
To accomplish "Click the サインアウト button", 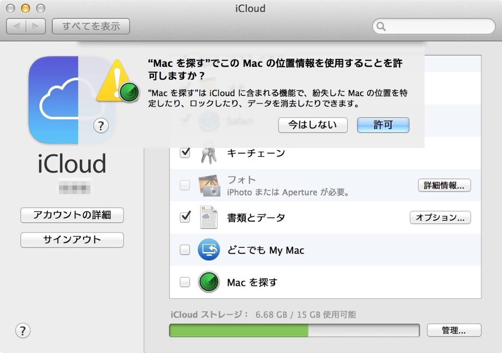I will [x=72, y=240].
